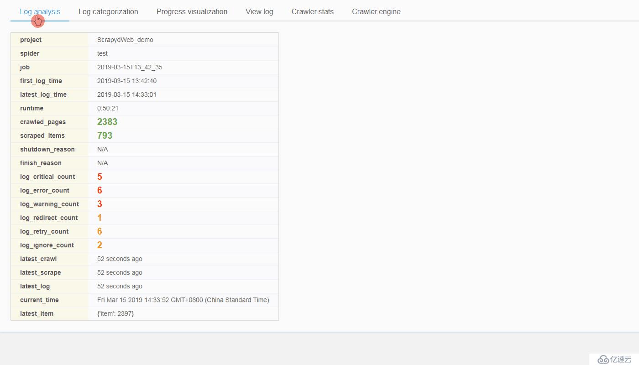639x365 pixels.
Task: Click project value ScrapydWeb_demo
Action: [x=125, y=40]
